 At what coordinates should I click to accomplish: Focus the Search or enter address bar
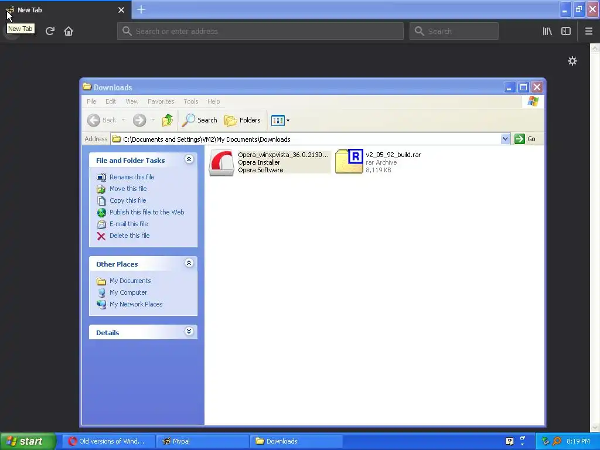tap(260, 31)
